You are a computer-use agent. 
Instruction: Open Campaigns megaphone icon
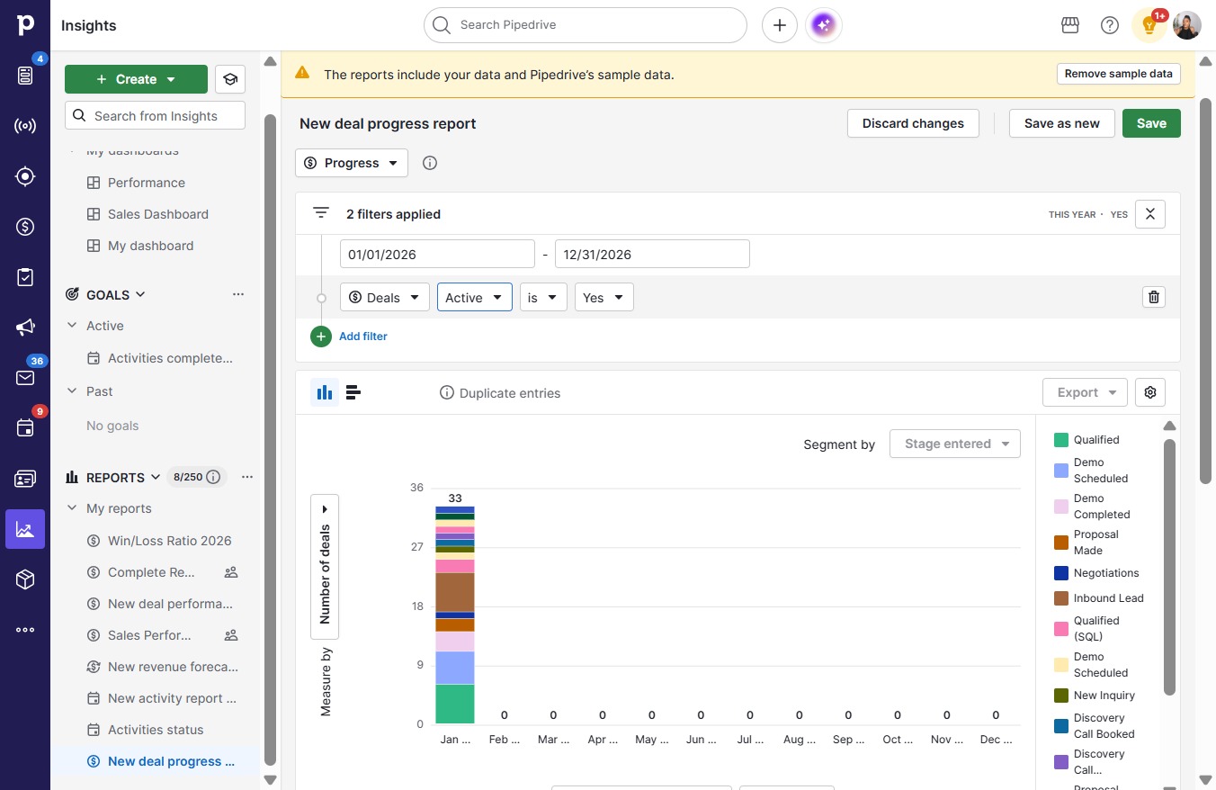tap(25, 328)
